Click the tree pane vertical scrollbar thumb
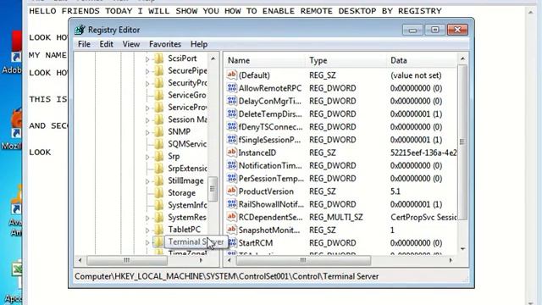Viewport: 542px width, 305px height. [x=213, y=189]
